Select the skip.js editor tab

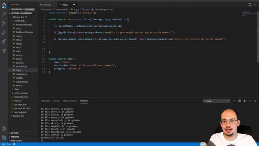point(65,4)
